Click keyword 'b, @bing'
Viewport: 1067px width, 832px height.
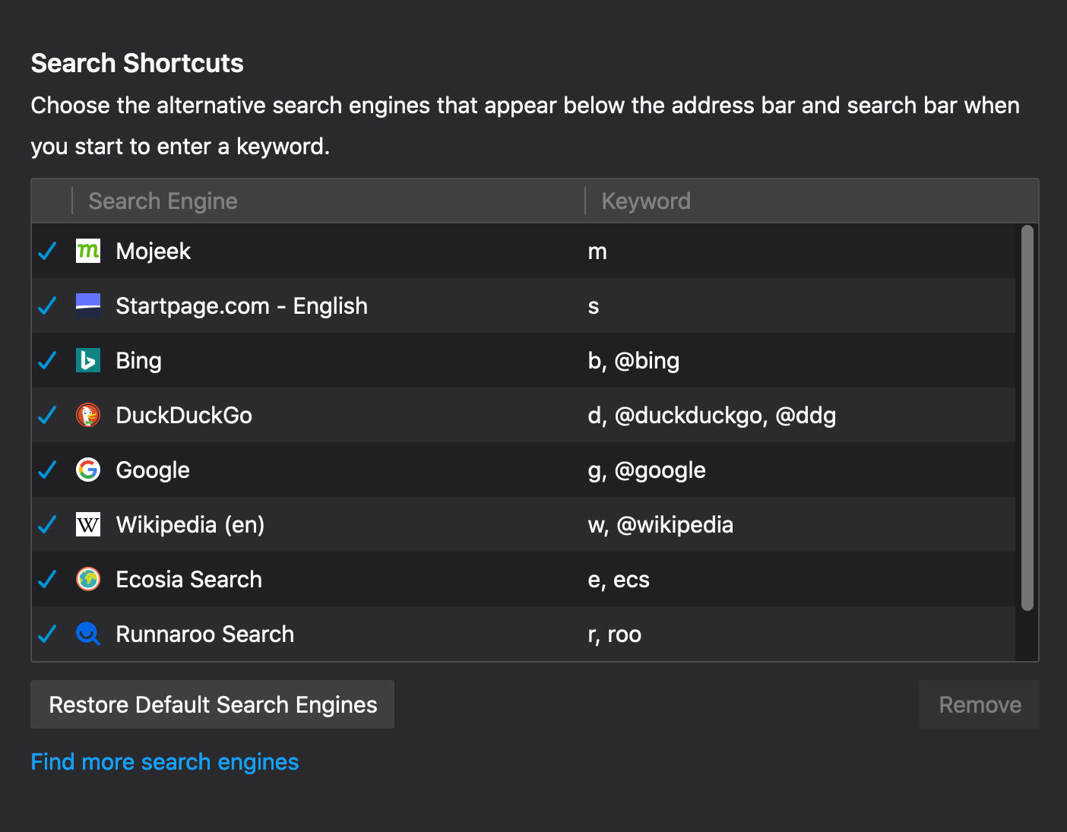tap(634, 361)
